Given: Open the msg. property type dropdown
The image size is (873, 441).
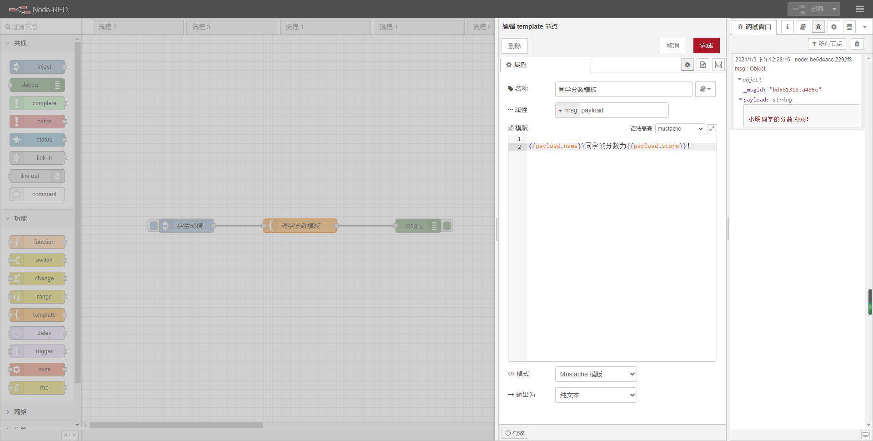Looking at the screenshot, I should coord(567,110).
